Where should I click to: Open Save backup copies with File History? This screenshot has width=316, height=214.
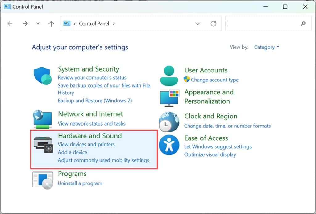click(104, 89)
